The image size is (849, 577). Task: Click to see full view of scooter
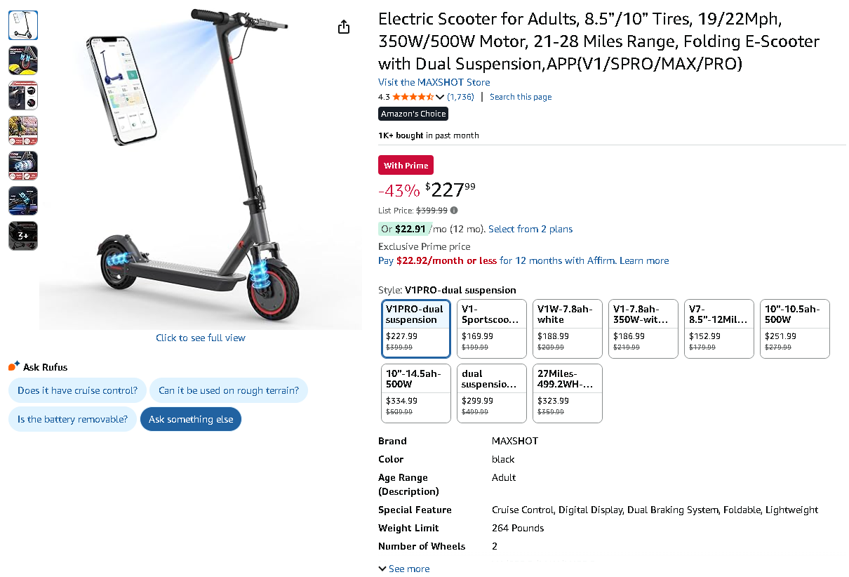point(201,338)
